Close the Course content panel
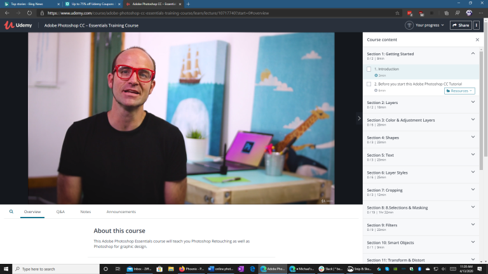 click(x=477, y=40)
